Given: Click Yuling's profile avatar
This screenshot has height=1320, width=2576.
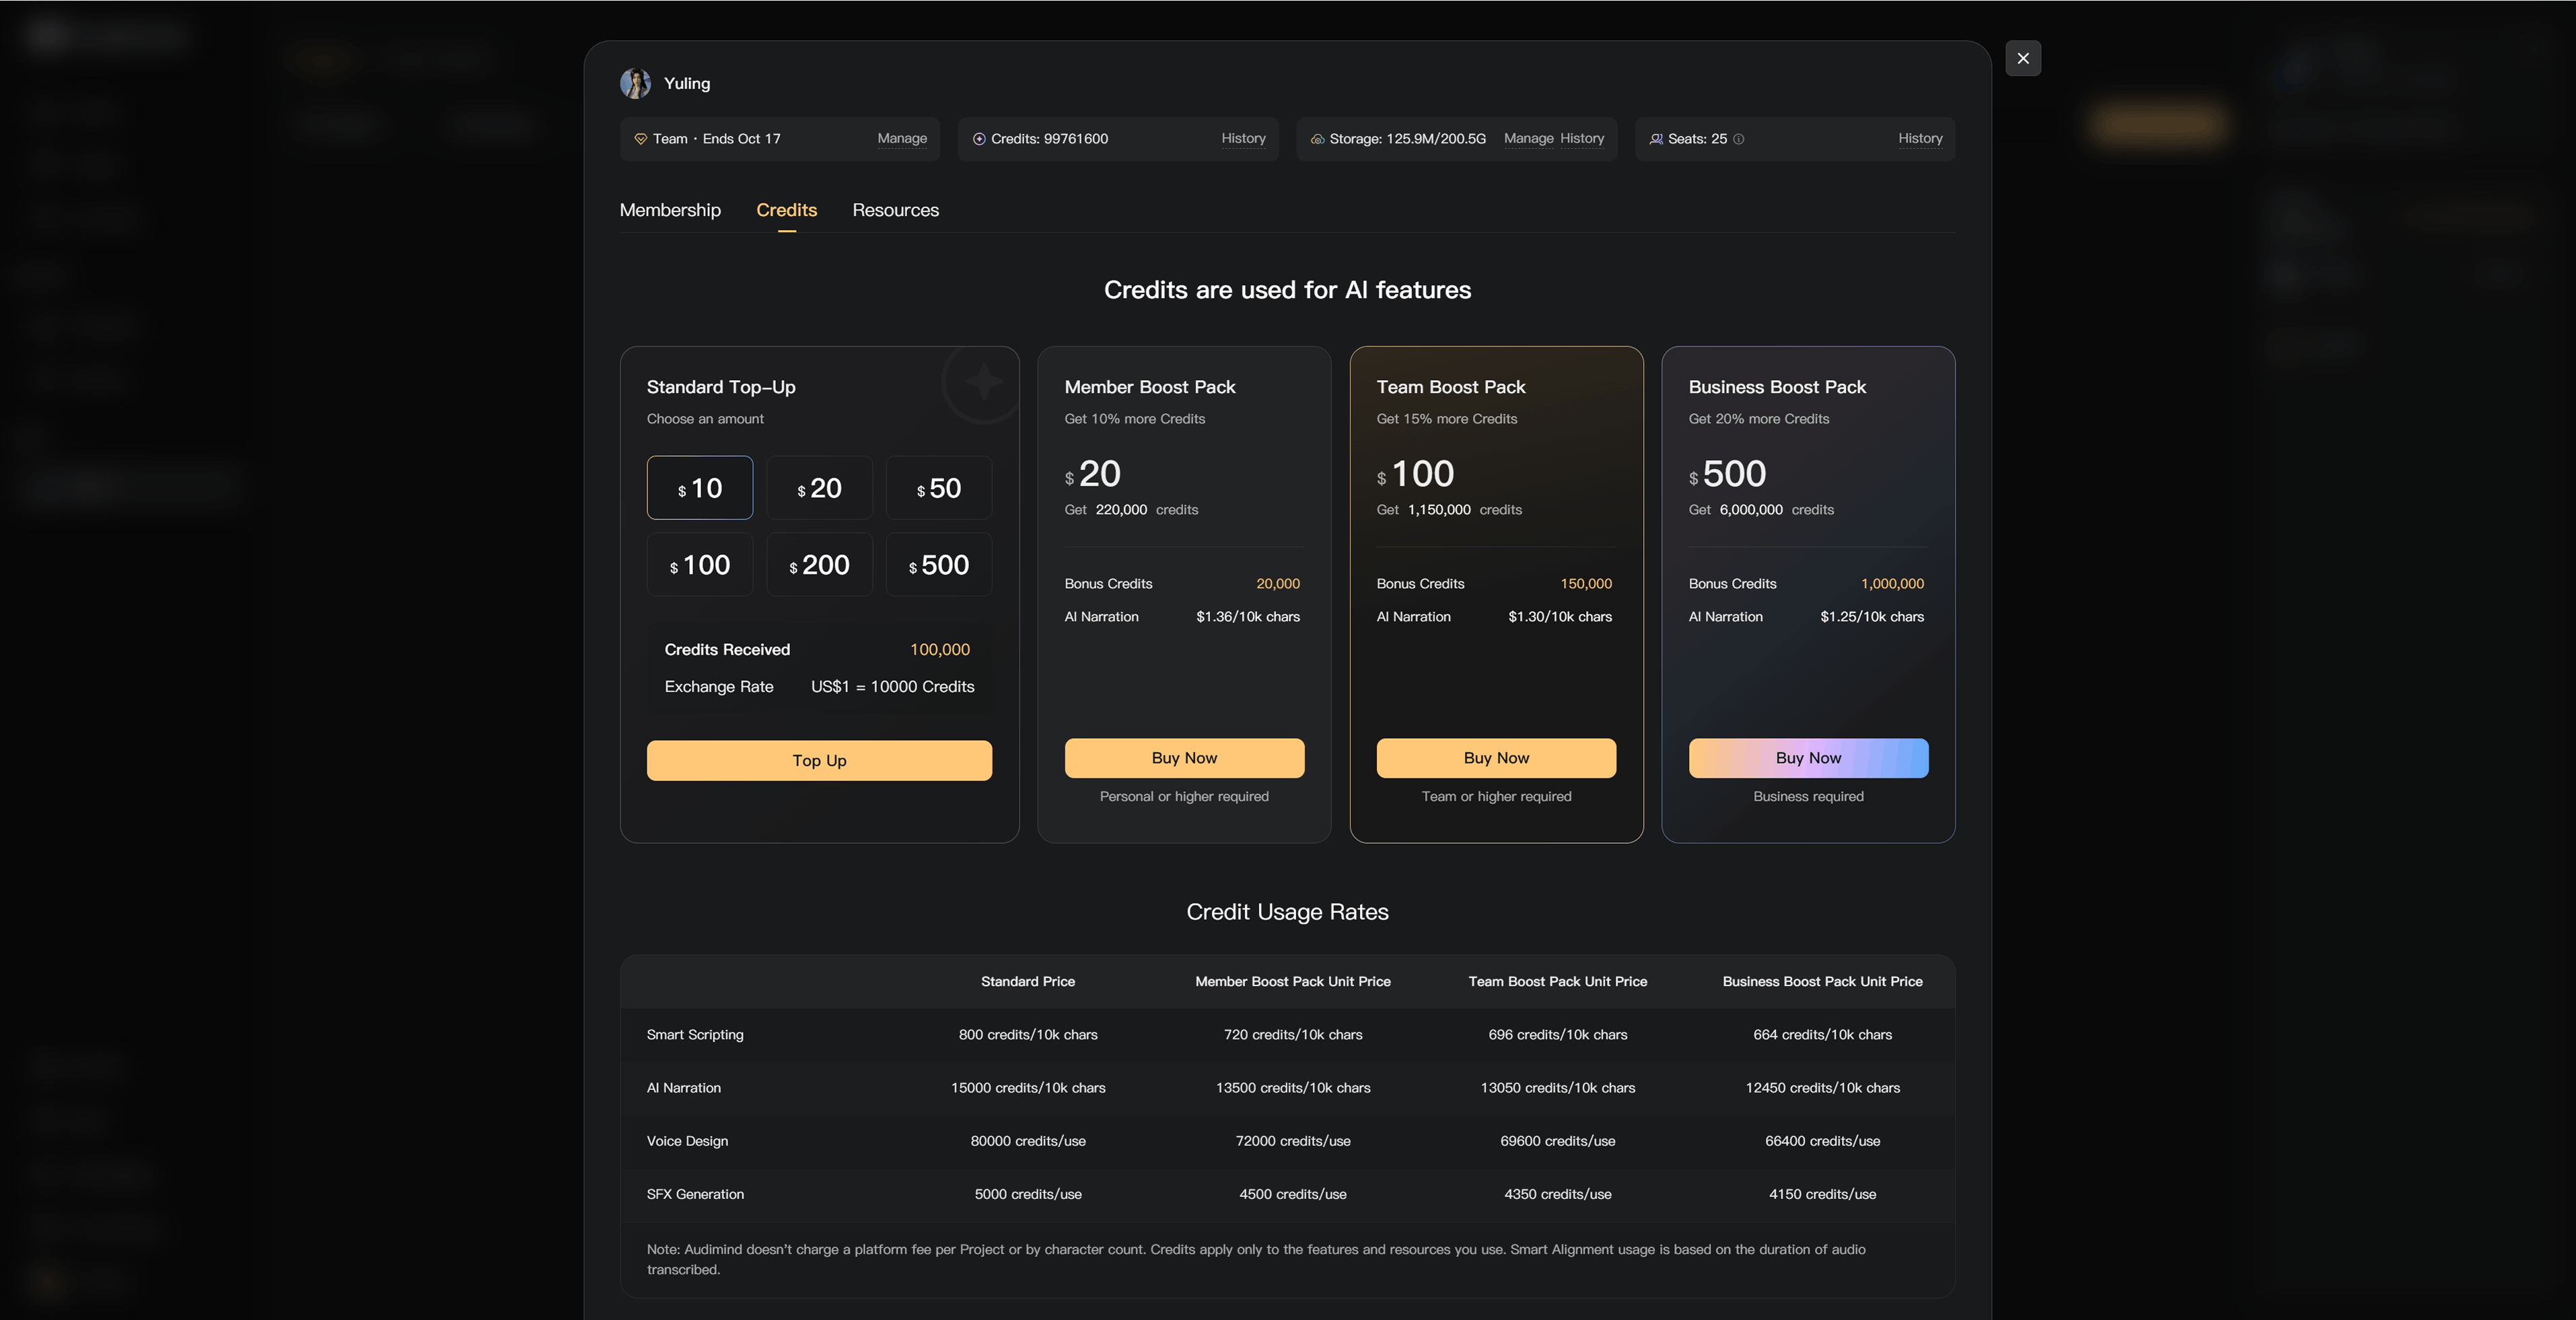Looking at the screenshot, I should pos(635,83).
